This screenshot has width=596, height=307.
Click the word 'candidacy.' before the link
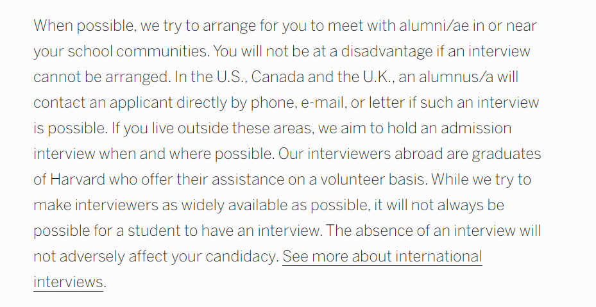[x=243, y=257]
